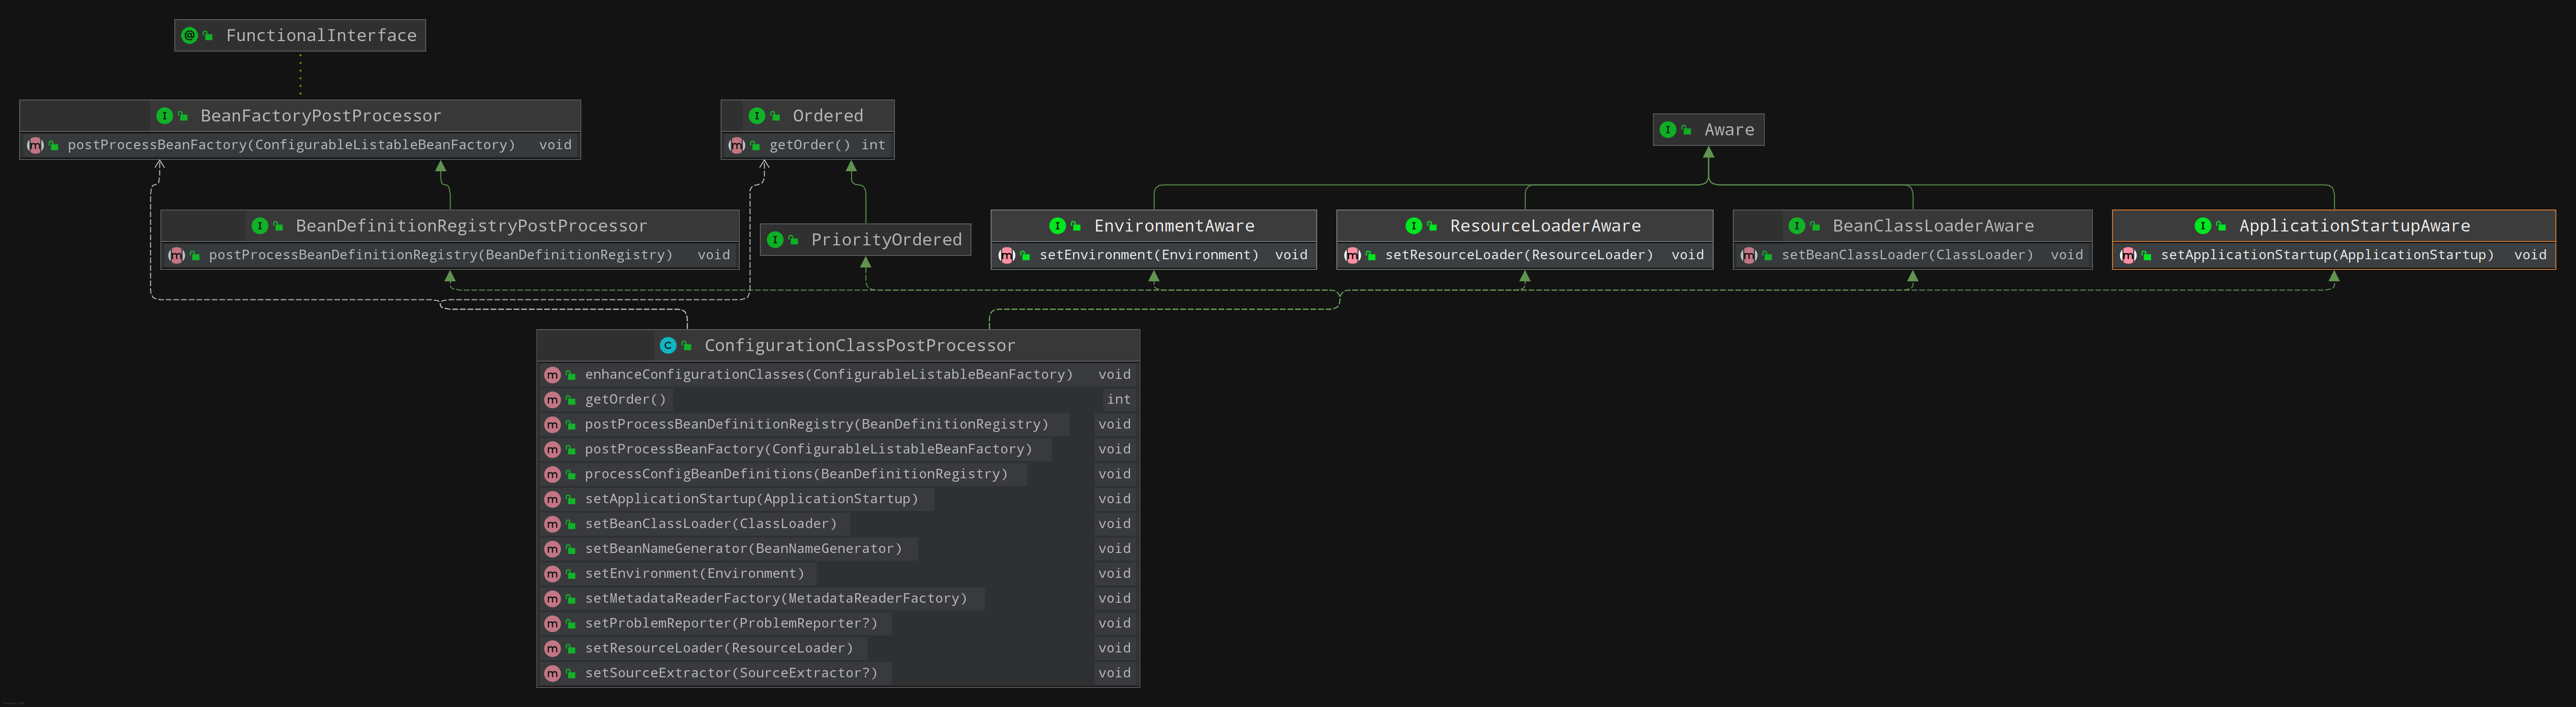2576x707 pixels.
Task: Click method icon beside setApplicationStartup in ApplicationStartupAware node
Action: pos(2128,255)
